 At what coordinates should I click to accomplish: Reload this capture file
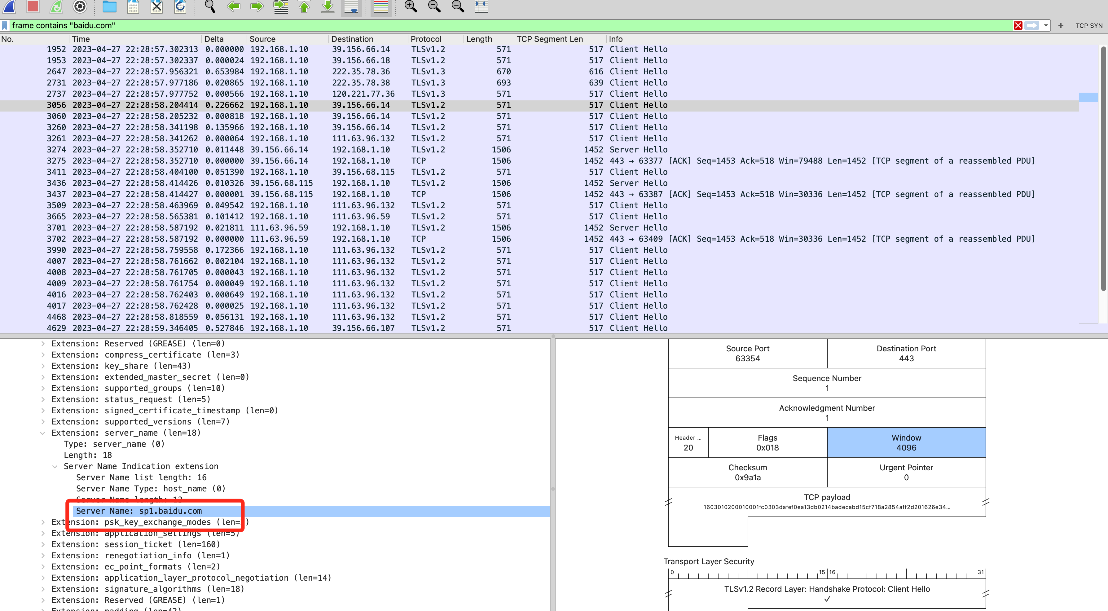[180, 7]
